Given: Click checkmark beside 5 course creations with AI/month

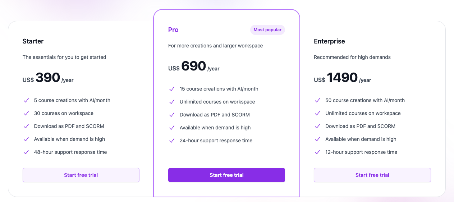Looking at the screenshot, I should [x=26, y=100].
